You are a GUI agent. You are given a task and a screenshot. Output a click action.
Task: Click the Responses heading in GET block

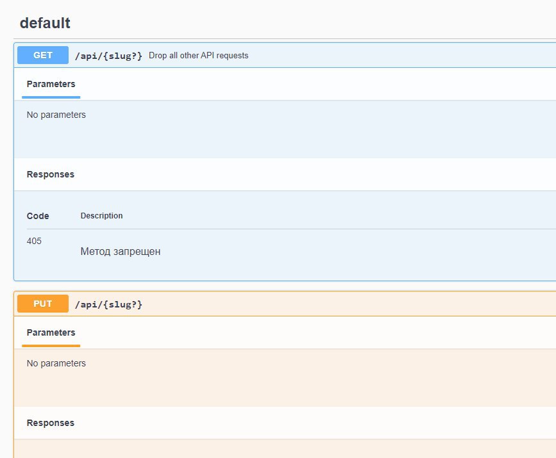pos(51,174)
